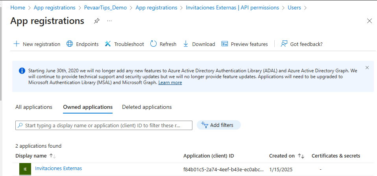Click the Created on column header
Screen dimensions: 377x176
(282, 156)
